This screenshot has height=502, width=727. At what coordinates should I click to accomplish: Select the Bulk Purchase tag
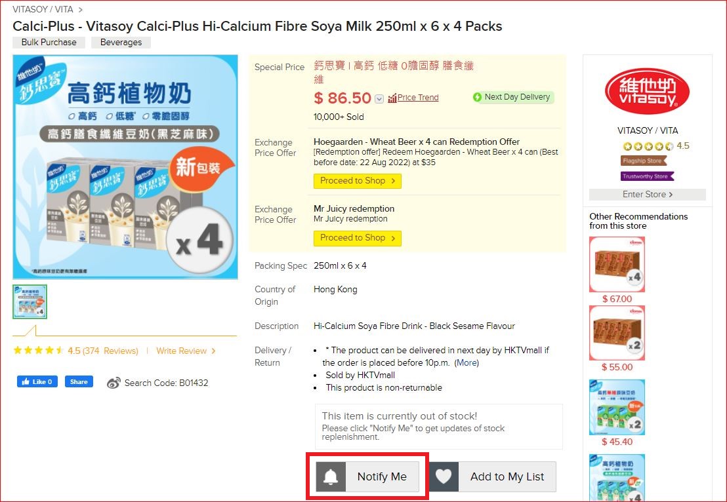[49, 43]
